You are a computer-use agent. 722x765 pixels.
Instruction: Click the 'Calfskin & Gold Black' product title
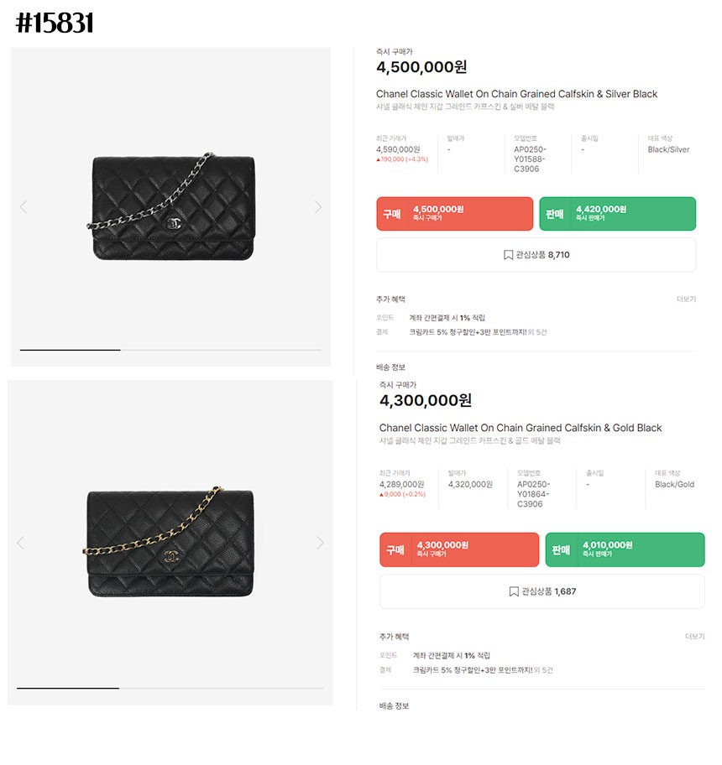[x=521, y=428]
